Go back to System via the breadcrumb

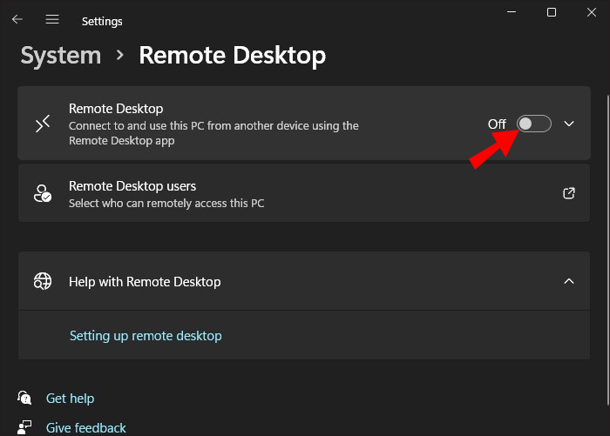click(x=61, y=56)
